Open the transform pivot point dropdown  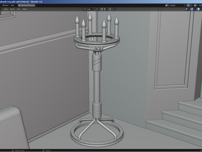[x=97, y=9]
